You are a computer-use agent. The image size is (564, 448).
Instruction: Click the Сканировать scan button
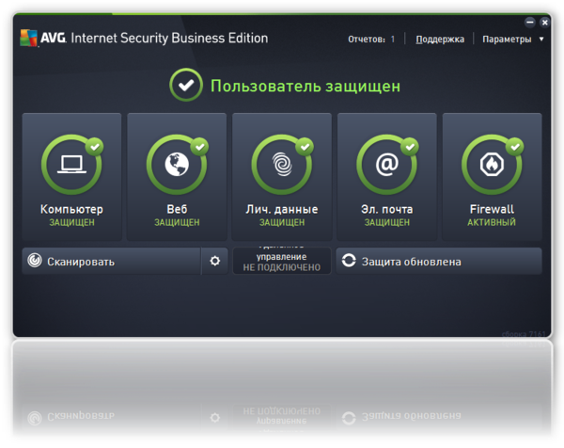(x=111, y=261)
